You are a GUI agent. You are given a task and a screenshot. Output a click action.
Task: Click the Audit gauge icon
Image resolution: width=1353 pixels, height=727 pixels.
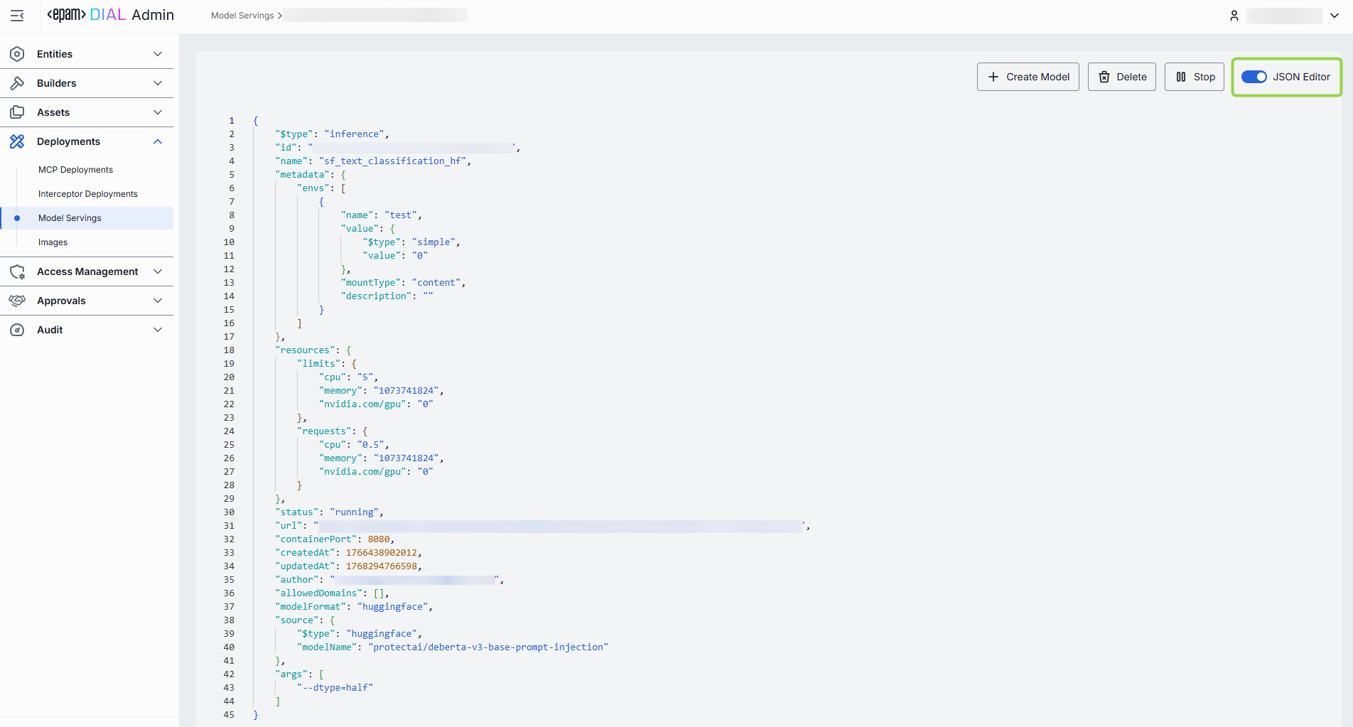tap(17, 330)
